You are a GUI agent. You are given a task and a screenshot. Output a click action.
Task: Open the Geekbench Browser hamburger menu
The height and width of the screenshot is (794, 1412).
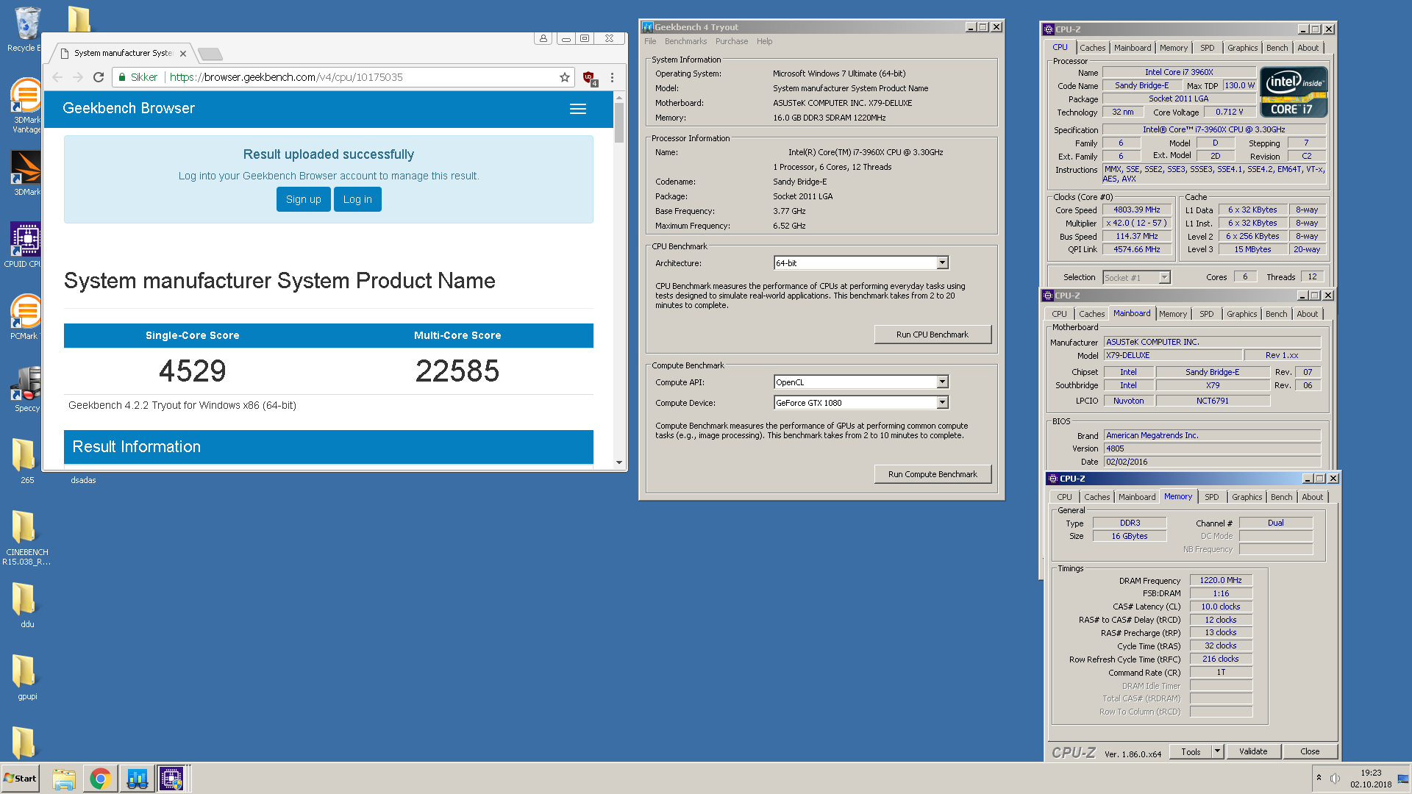pyautogui.click(x=578, y=109)
